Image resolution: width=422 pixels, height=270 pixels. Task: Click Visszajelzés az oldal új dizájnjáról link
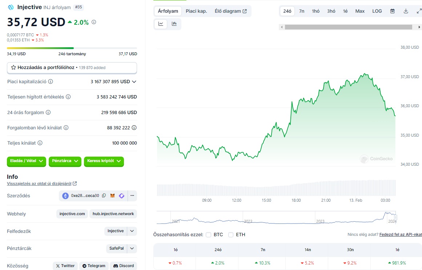39,184
